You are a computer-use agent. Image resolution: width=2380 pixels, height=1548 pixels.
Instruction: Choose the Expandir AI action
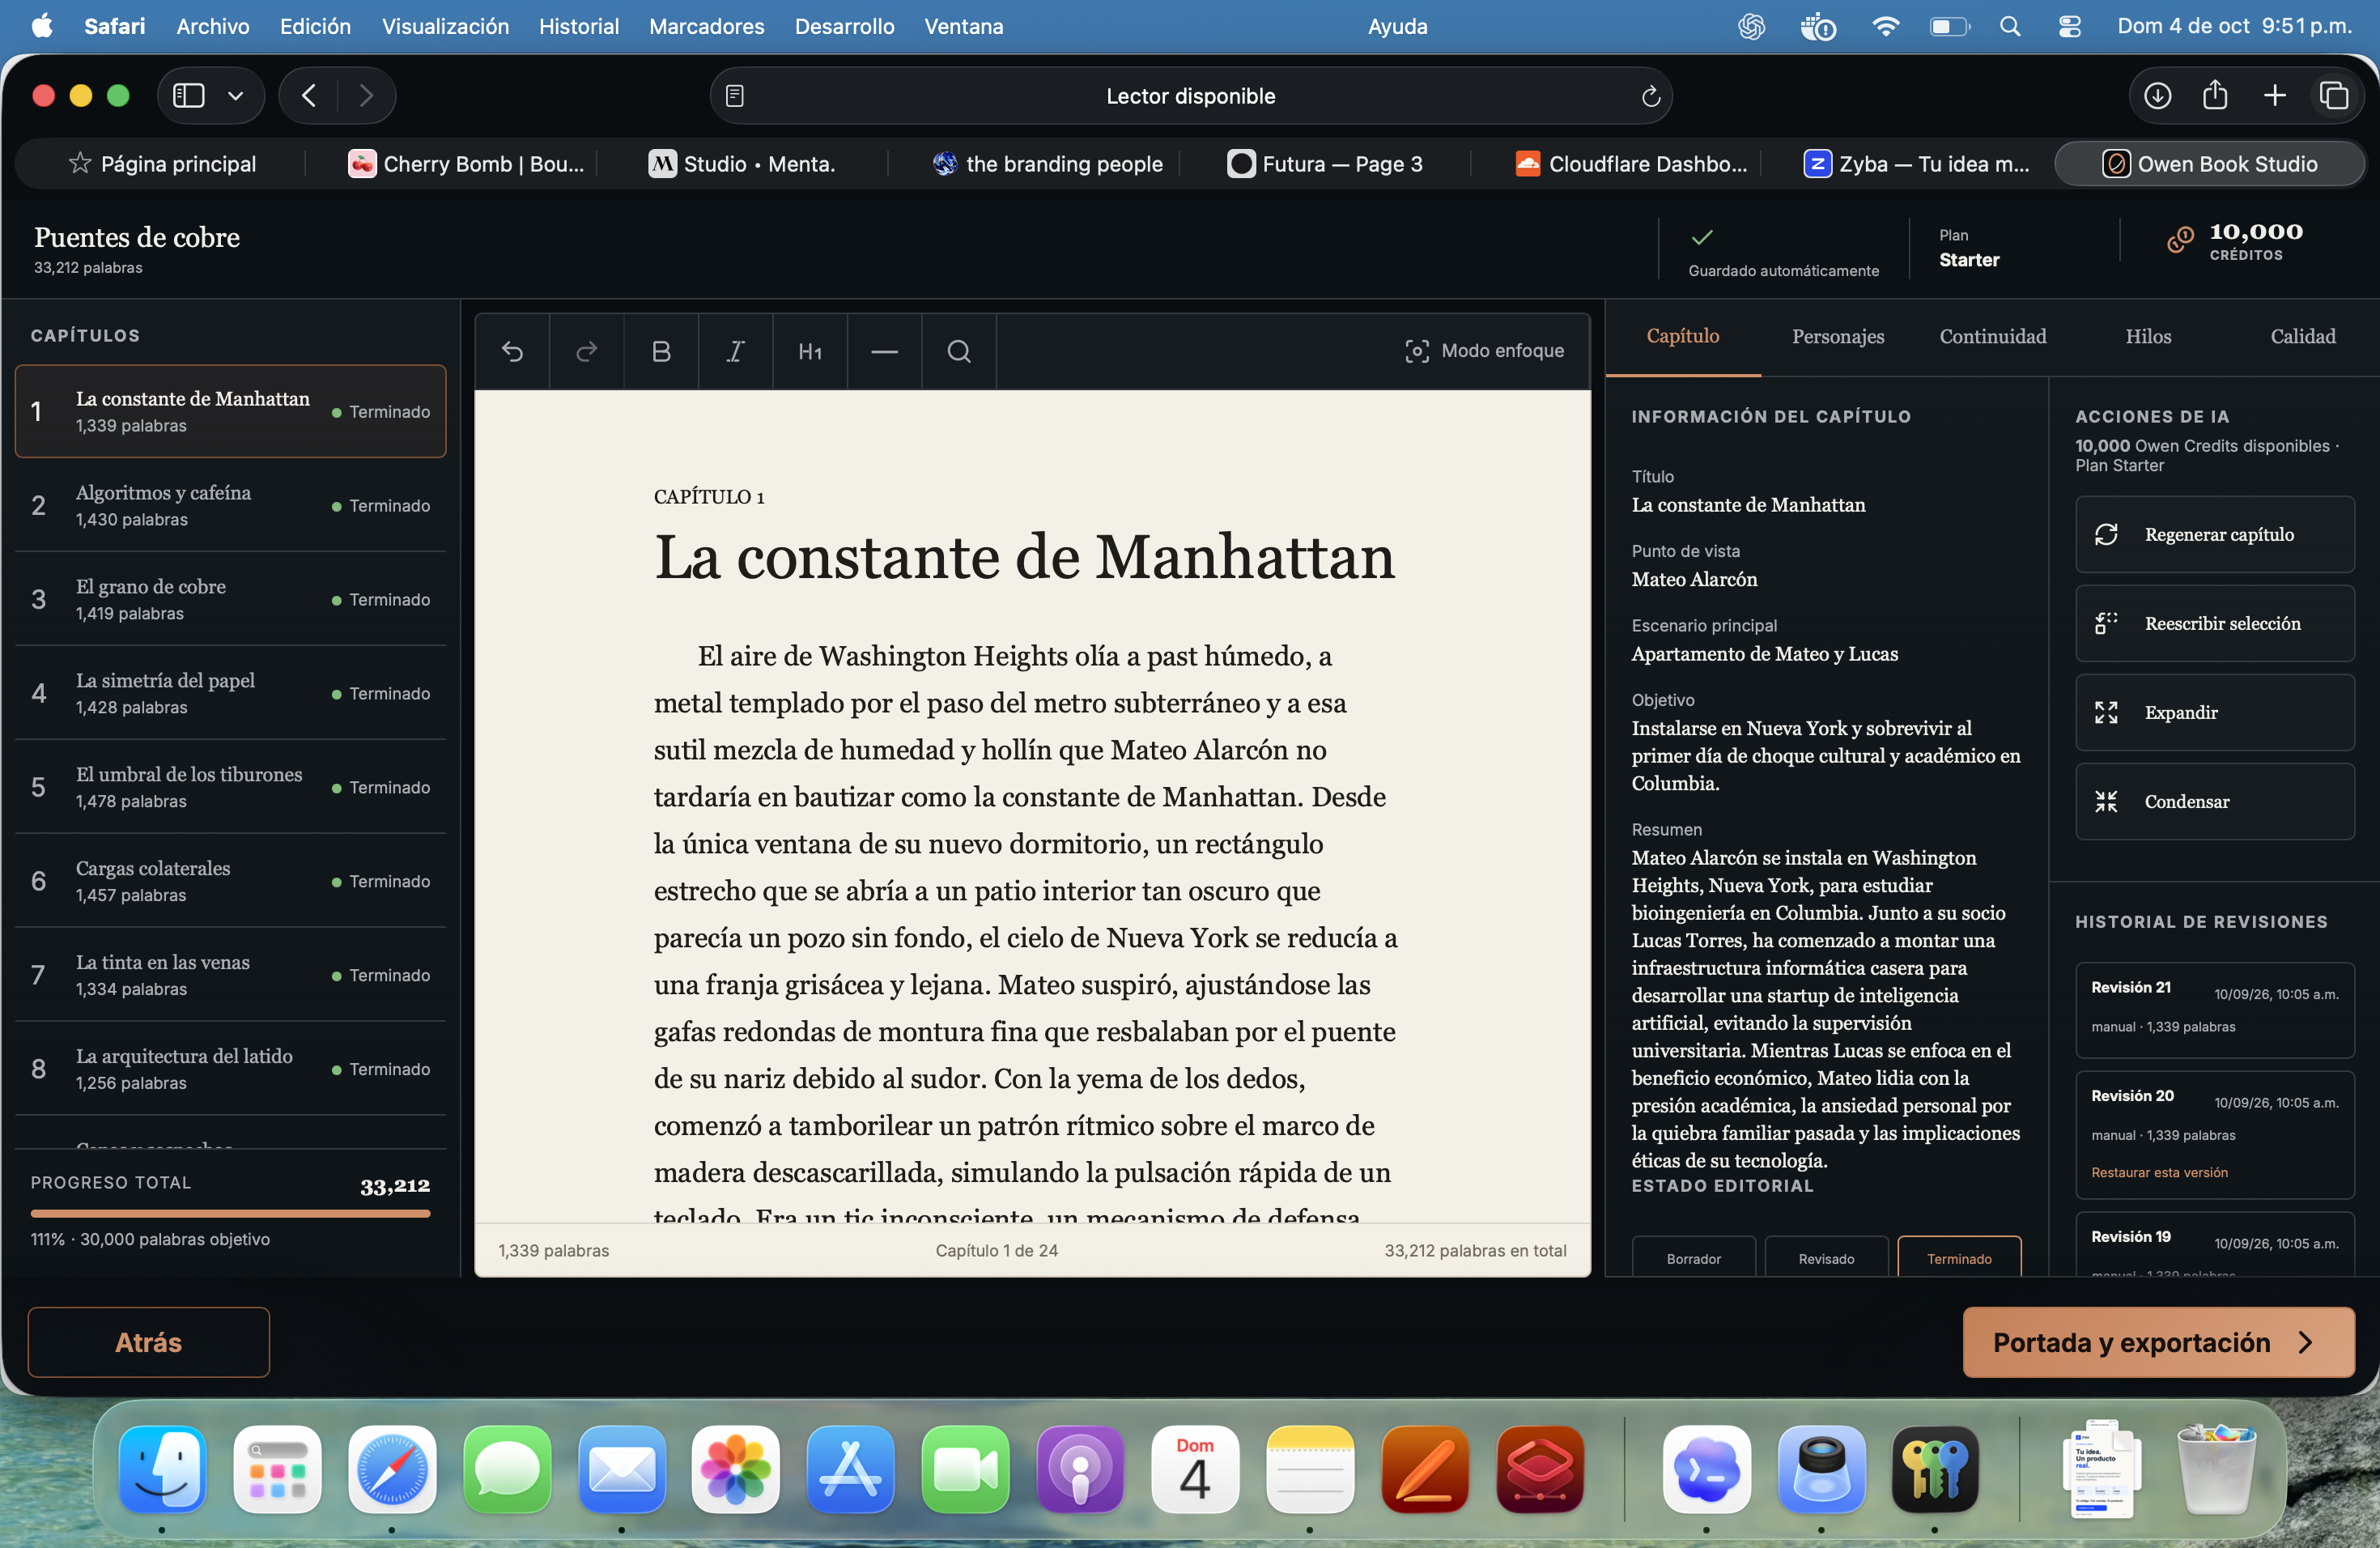coord(2214,712)
